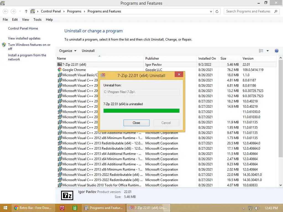283x212 pixels.
Task: Click the 12:43 PM taskbar clock
Action: click(271, 208)
